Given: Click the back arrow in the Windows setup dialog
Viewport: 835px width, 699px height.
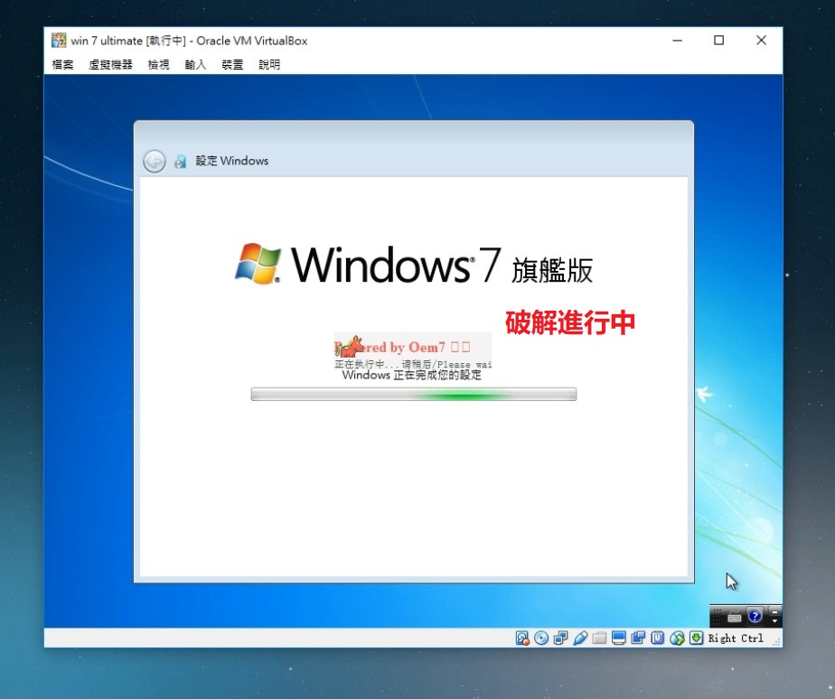Looking at the screenshot, I should tap(155, 162).
